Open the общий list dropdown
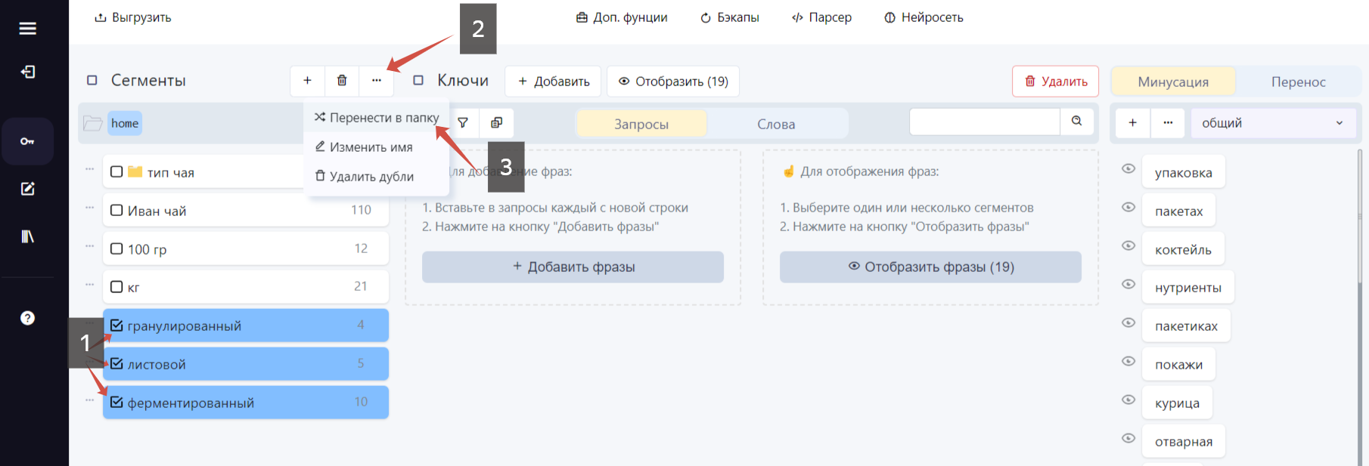 [1273, 123]
